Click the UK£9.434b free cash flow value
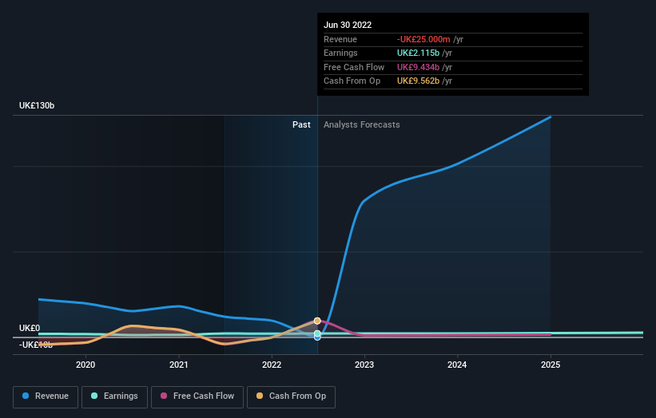The height and width of the screenshot is (418, 656). (418, 67)
